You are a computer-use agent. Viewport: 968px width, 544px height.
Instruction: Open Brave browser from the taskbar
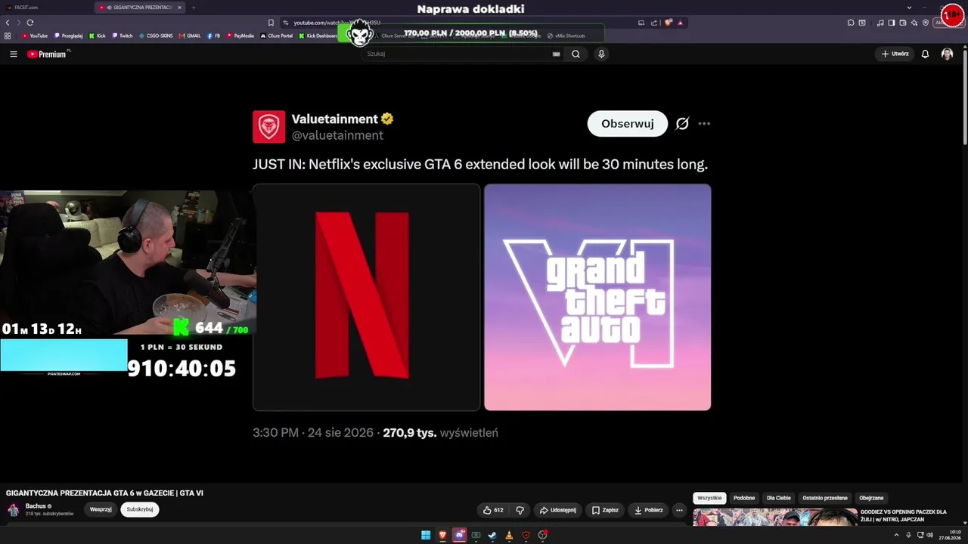[442, 535]
